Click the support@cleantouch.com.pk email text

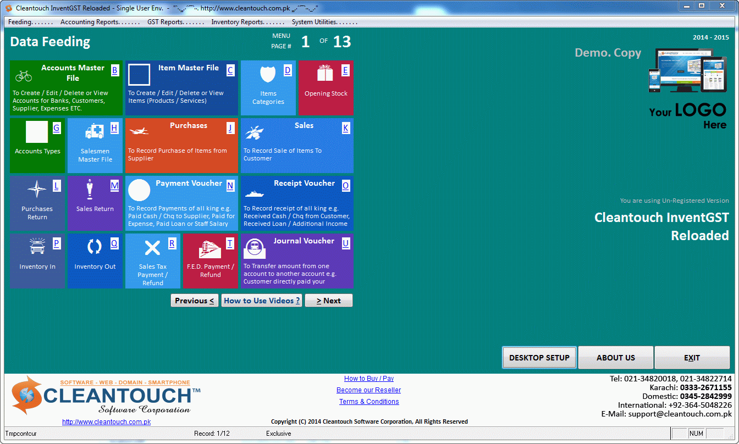click(x=680, y=414)
